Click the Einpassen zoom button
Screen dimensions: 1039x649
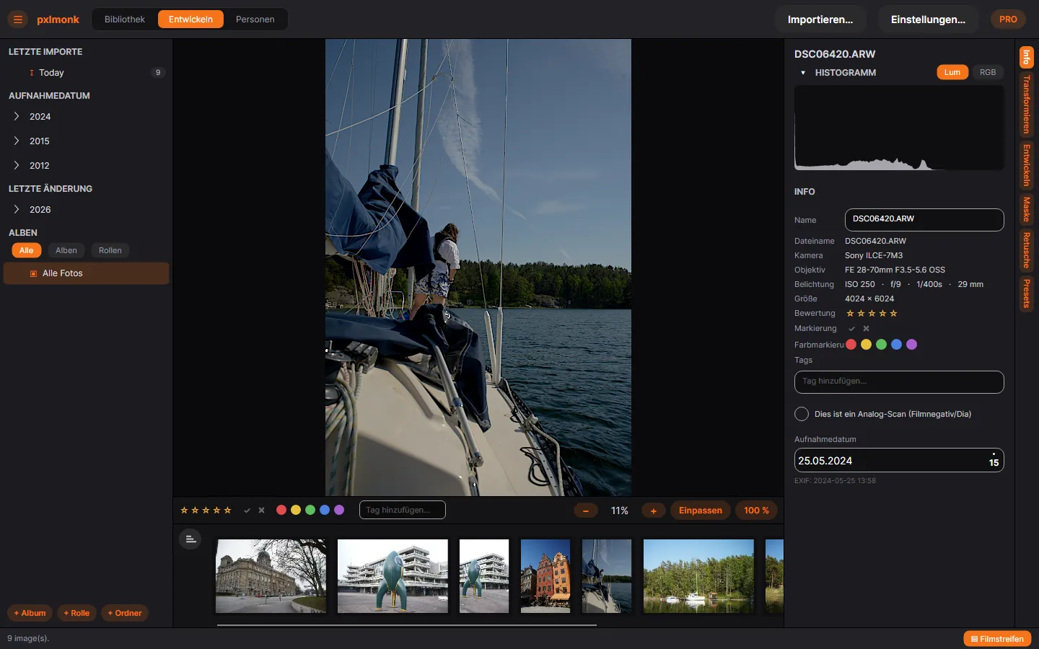click(701, 511)
